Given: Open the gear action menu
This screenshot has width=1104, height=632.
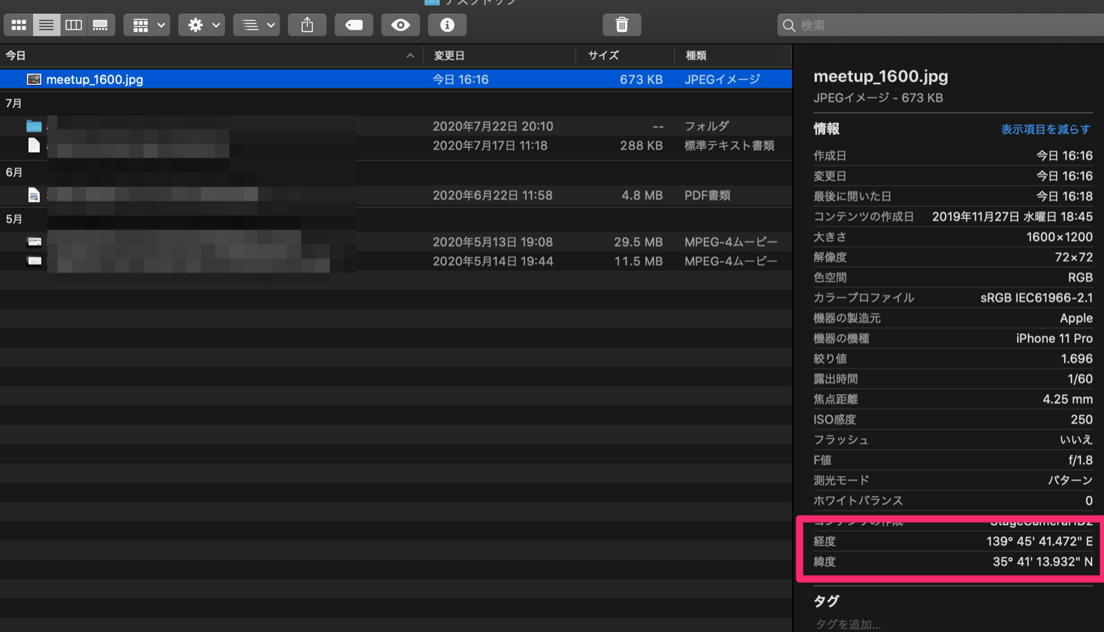Looking at the screenshot, I should (202, 26).
